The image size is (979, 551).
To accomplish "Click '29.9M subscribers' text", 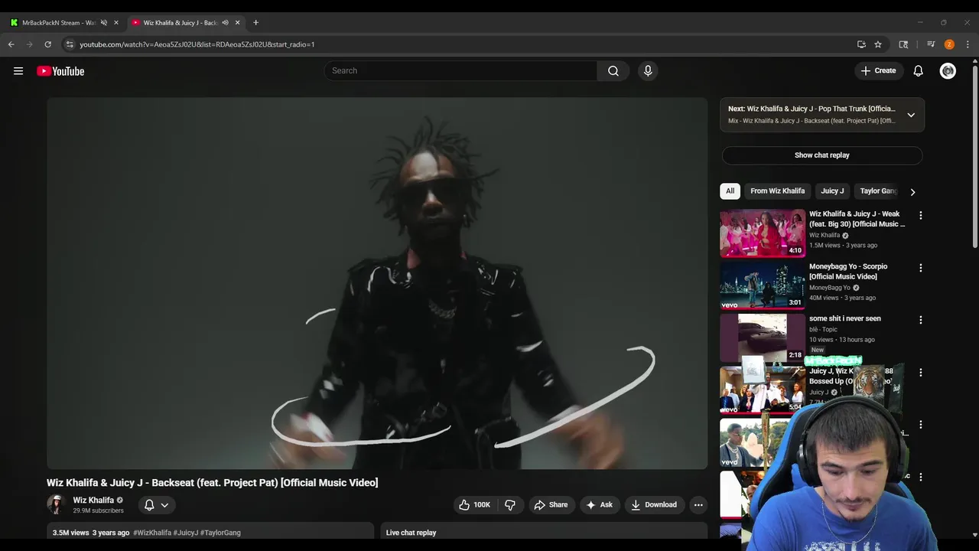I will tap(98, 510).
